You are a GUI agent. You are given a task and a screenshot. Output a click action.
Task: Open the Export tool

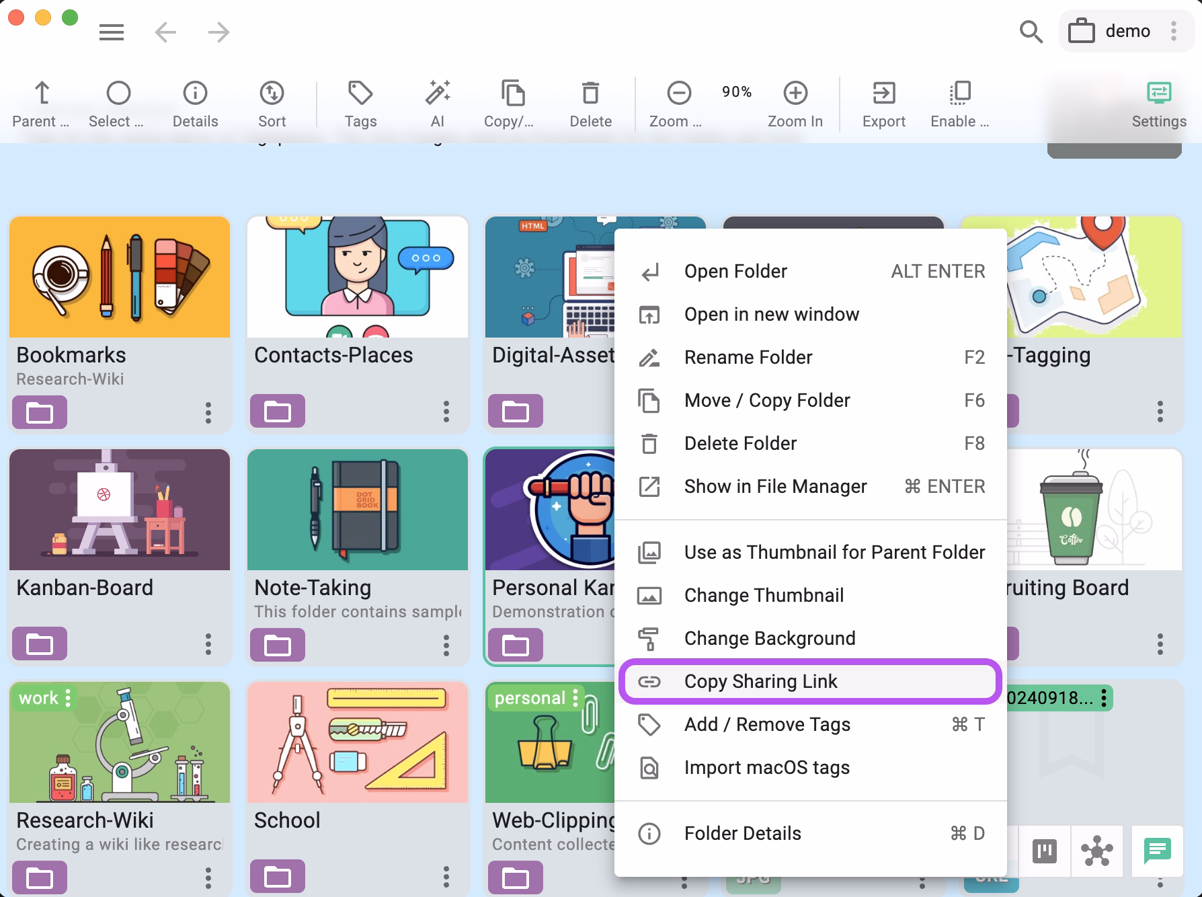(x=883, y=101)
